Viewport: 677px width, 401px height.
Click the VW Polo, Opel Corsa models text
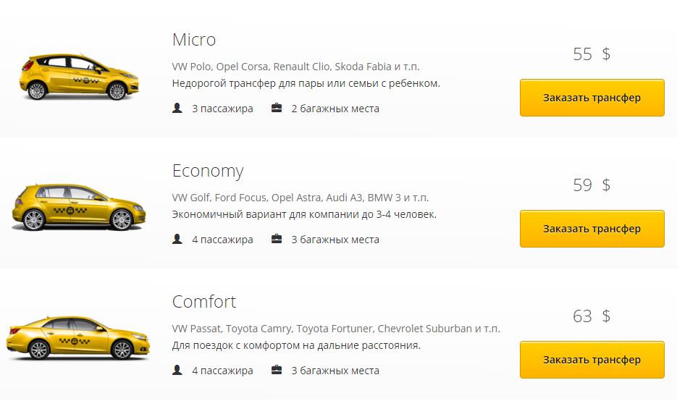pyautogui.click(x=295, y=66)
